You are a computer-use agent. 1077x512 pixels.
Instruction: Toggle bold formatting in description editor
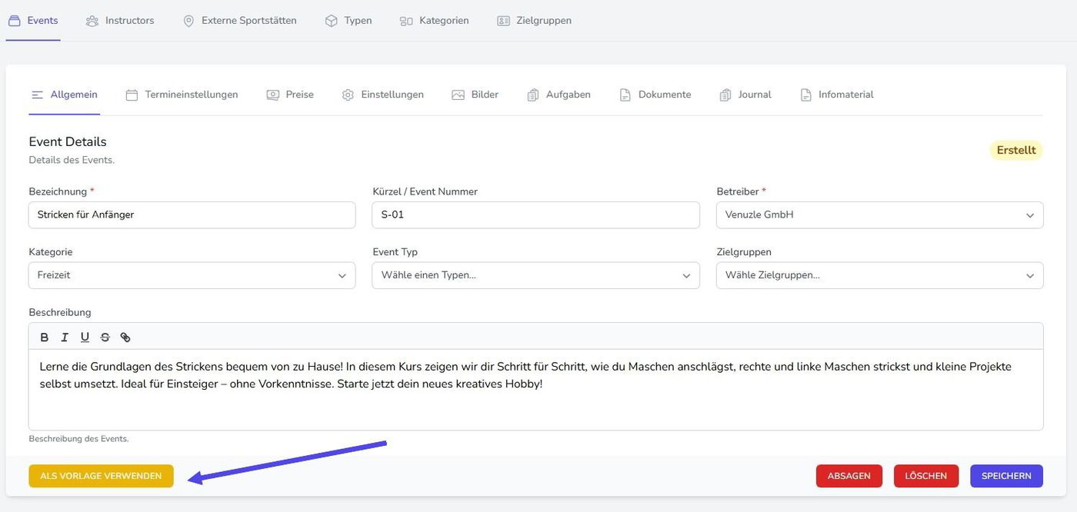(45, 337)
